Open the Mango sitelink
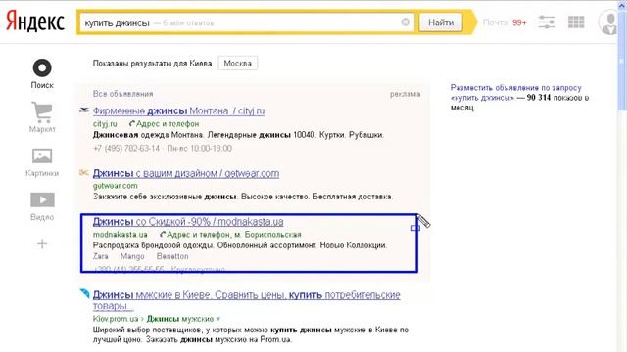Viewport: 627px width, 352px height. (x=132, y=256)
